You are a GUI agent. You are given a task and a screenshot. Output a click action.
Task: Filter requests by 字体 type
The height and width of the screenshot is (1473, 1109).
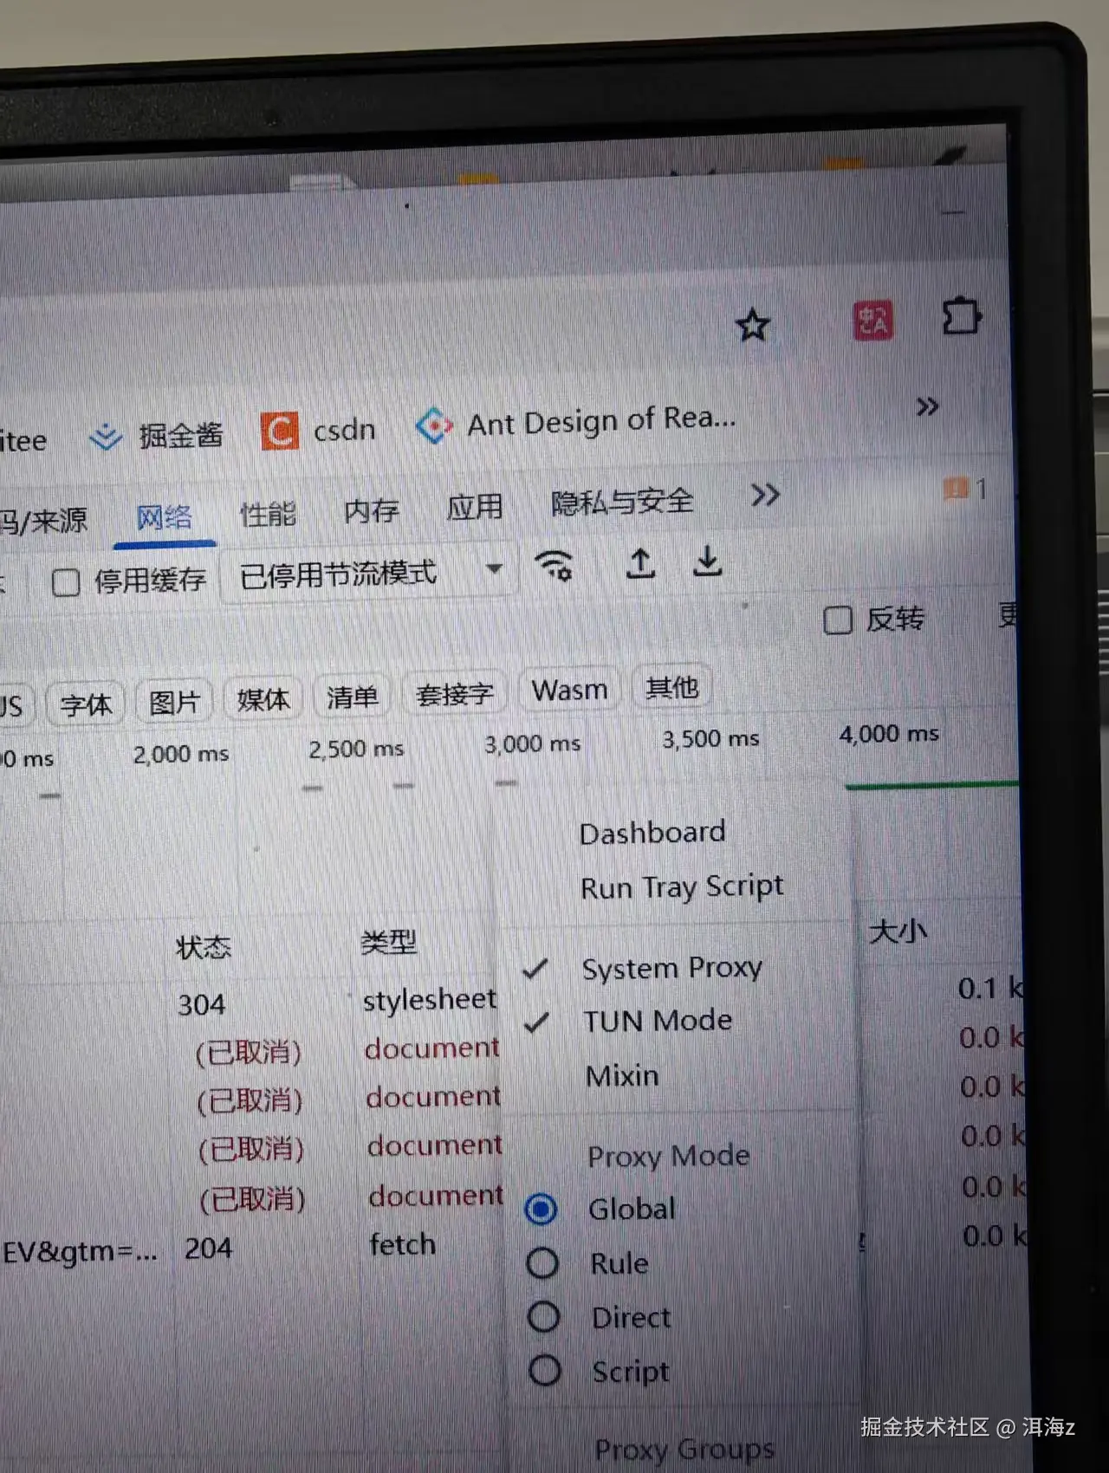[x=86, y=704]
